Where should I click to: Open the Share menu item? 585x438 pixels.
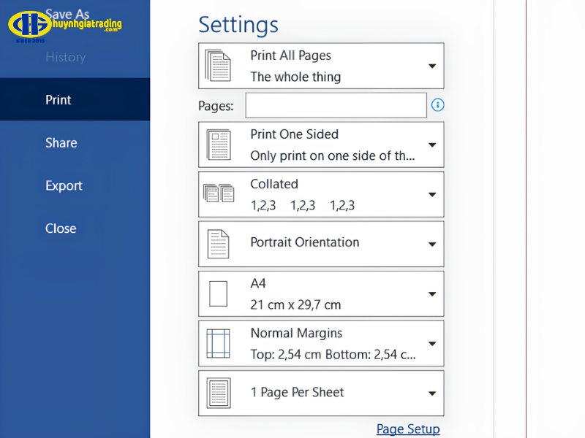[61, 143]
